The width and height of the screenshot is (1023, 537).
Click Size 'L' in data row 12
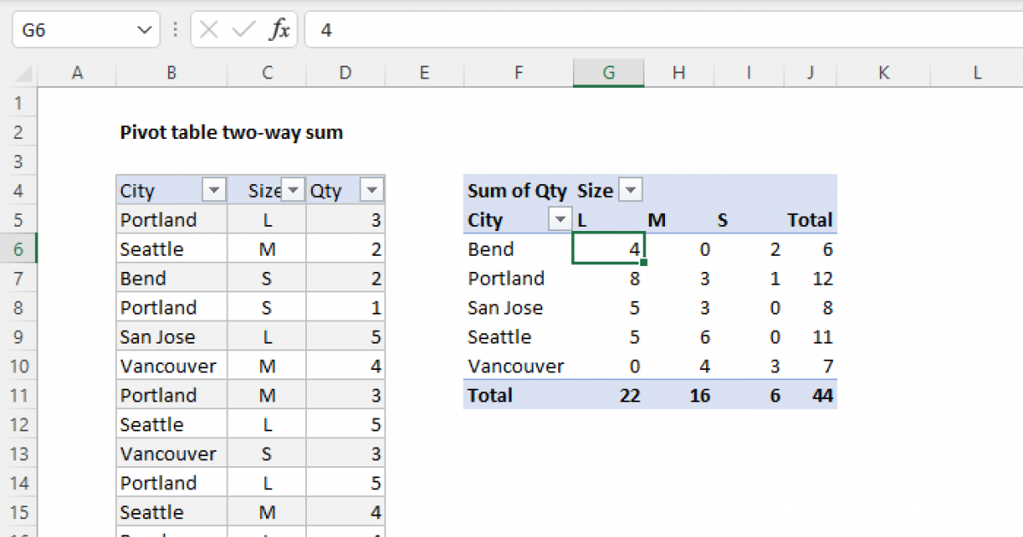pyautogui.click(x=267, y=424)
